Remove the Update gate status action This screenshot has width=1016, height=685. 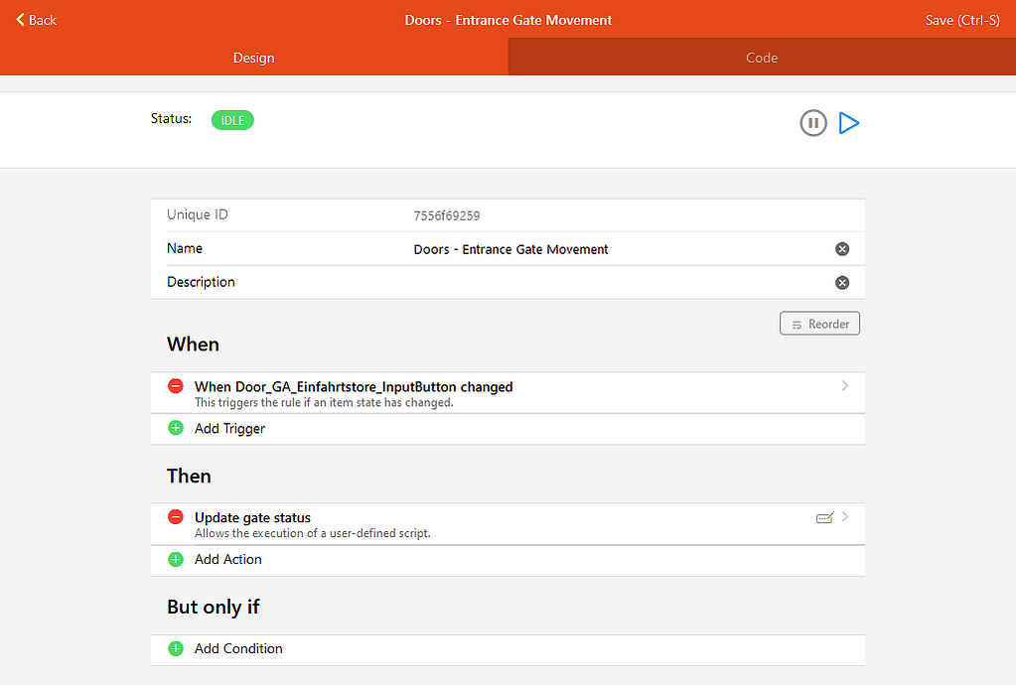pyautogui.click(x=176, y=517)
